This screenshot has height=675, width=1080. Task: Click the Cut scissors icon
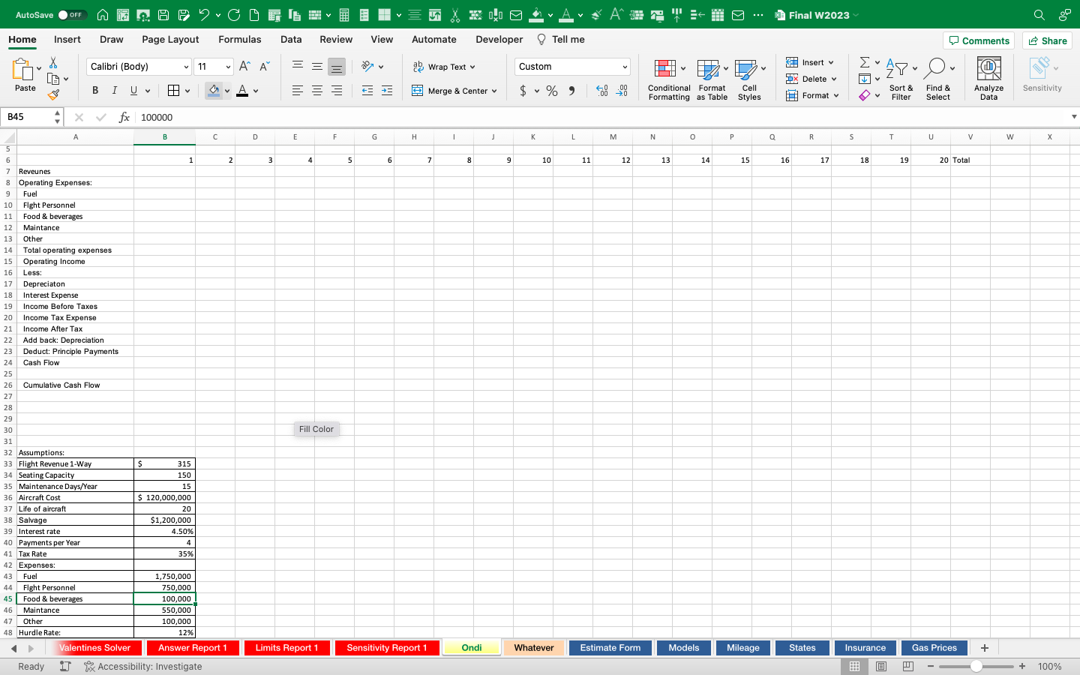pyautogui.click(x=53, y=63)
